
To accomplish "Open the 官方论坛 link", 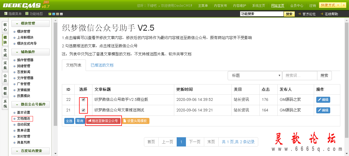I will point(309,14).
